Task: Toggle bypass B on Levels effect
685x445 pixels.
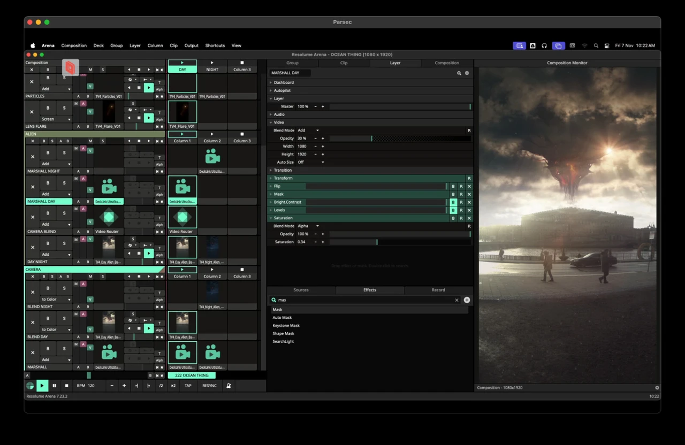Action: tap(453, 210)
